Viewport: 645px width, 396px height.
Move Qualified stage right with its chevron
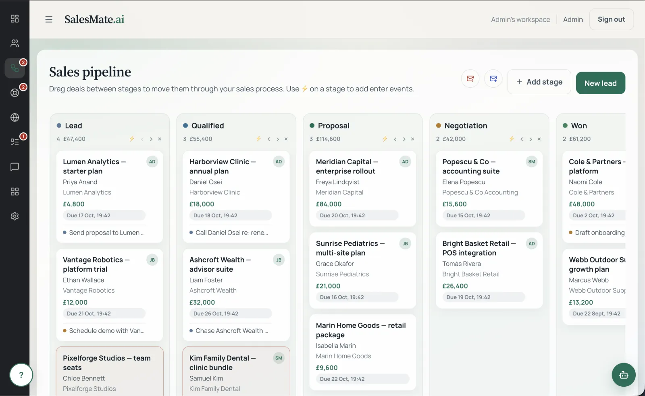point(278,139)
